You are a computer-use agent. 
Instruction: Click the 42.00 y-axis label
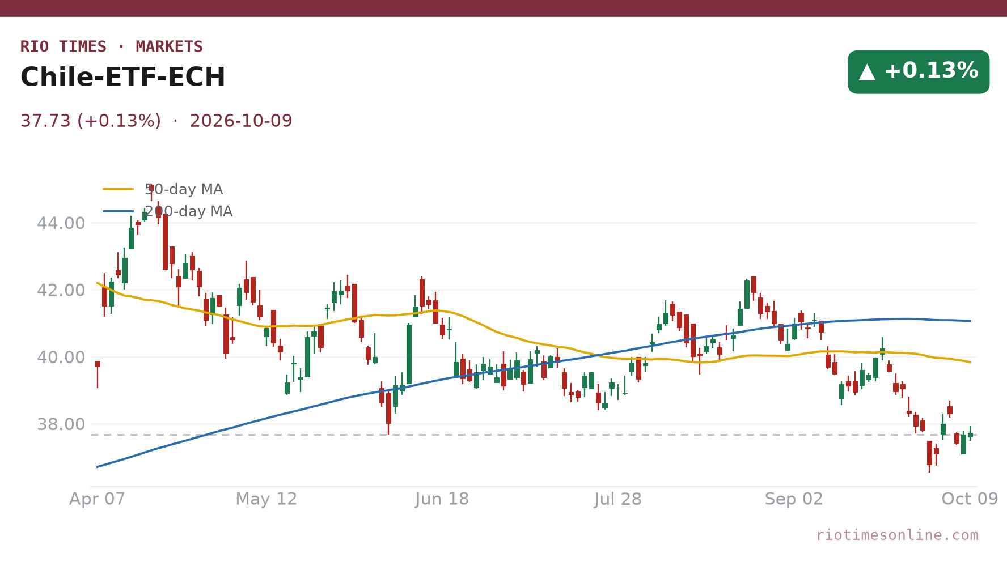[x=61, y=290]
